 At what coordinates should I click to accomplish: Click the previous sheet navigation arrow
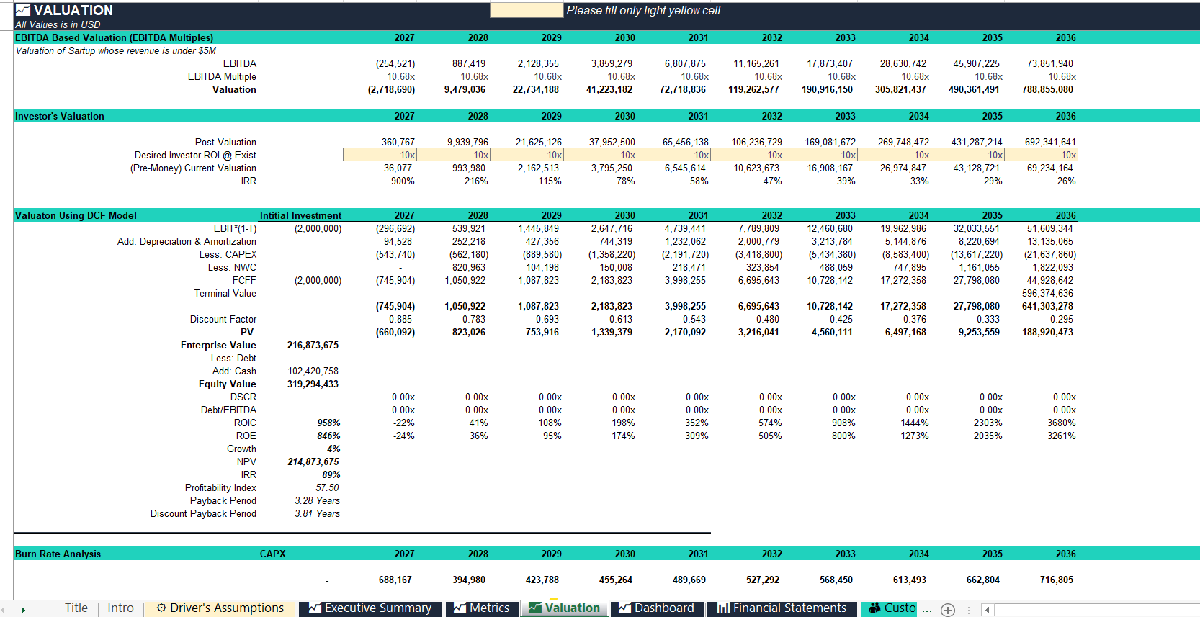tap(4, 610)
